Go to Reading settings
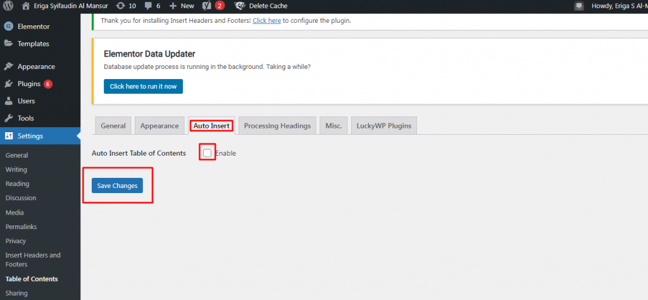Screen dimensions: 648x300 point(17,184)
